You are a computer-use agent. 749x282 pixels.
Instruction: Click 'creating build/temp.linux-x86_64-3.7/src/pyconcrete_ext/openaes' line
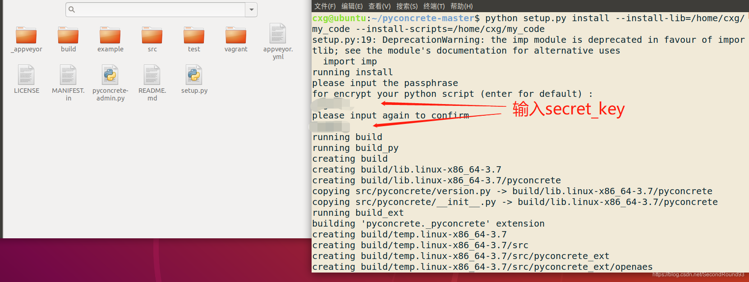tap(482, 267)
